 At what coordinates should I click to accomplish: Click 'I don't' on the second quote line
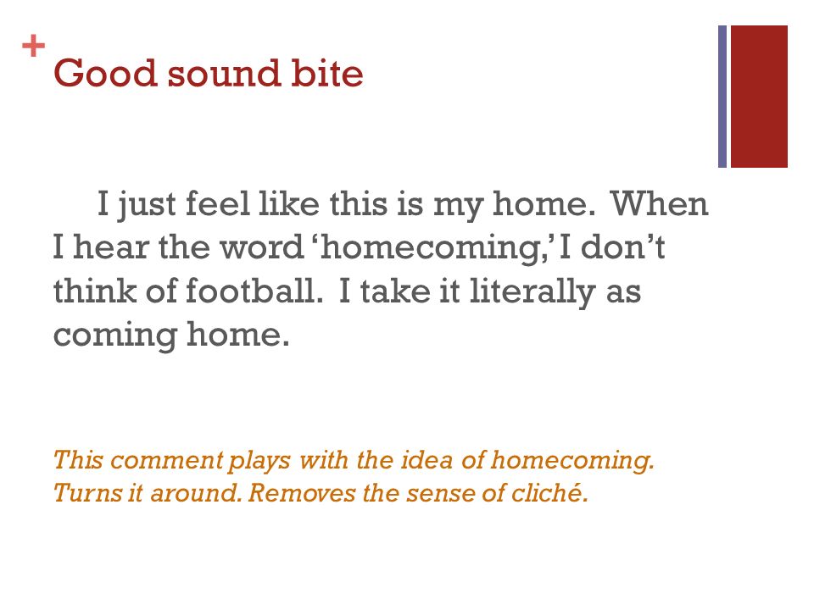pos(612,247)
